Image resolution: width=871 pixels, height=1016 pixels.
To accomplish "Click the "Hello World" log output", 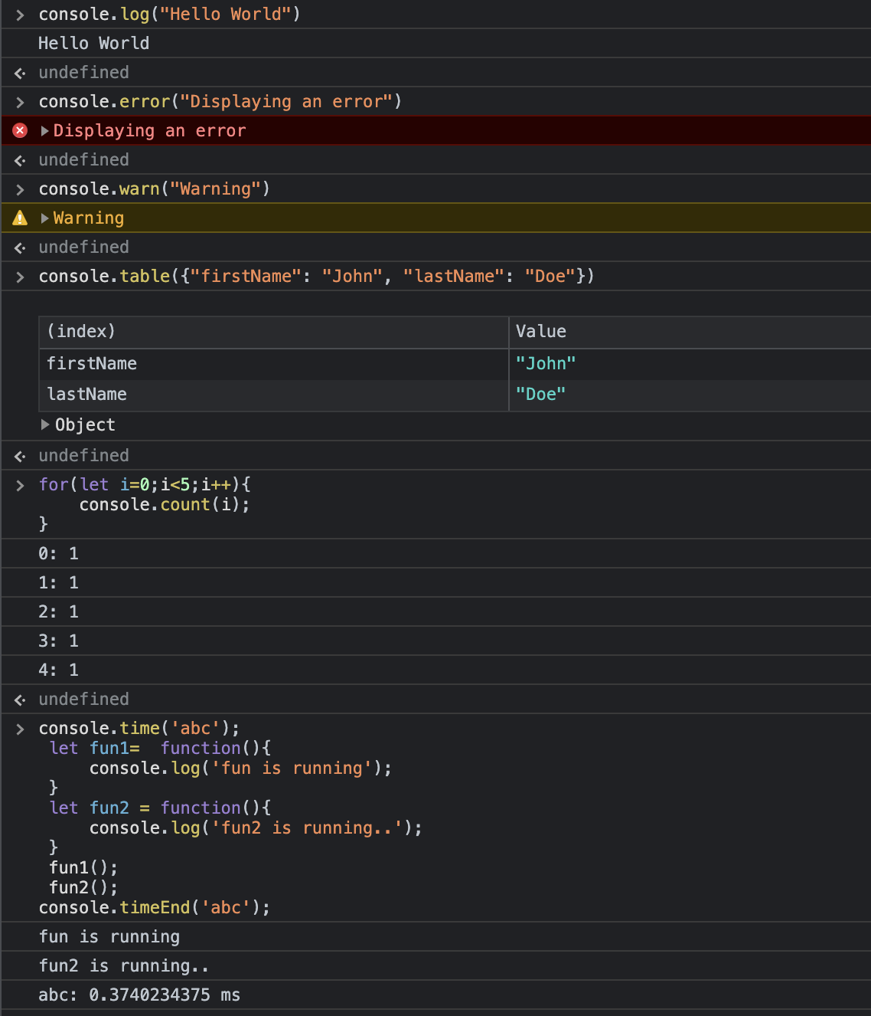I will 93,44.
